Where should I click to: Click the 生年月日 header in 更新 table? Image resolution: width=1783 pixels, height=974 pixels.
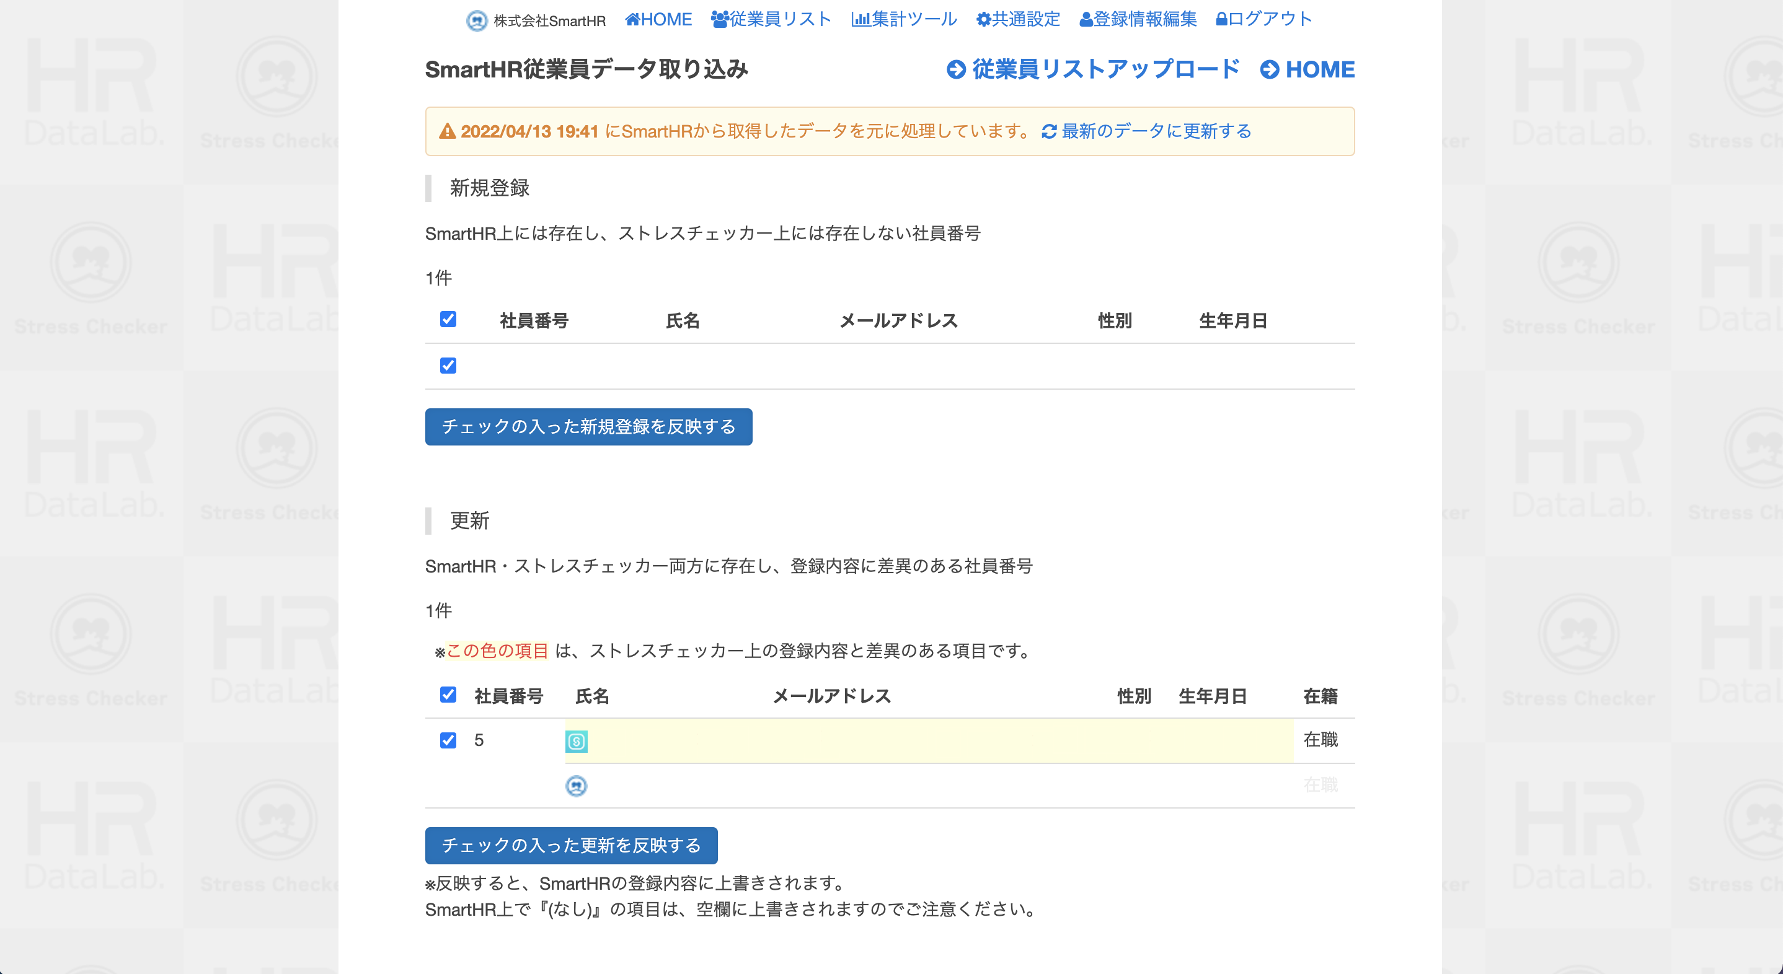tap(1213, 696)
